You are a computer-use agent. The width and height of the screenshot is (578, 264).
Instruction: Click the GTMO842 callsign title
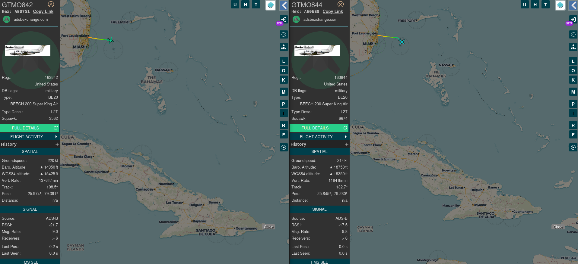tap(17, 5)
